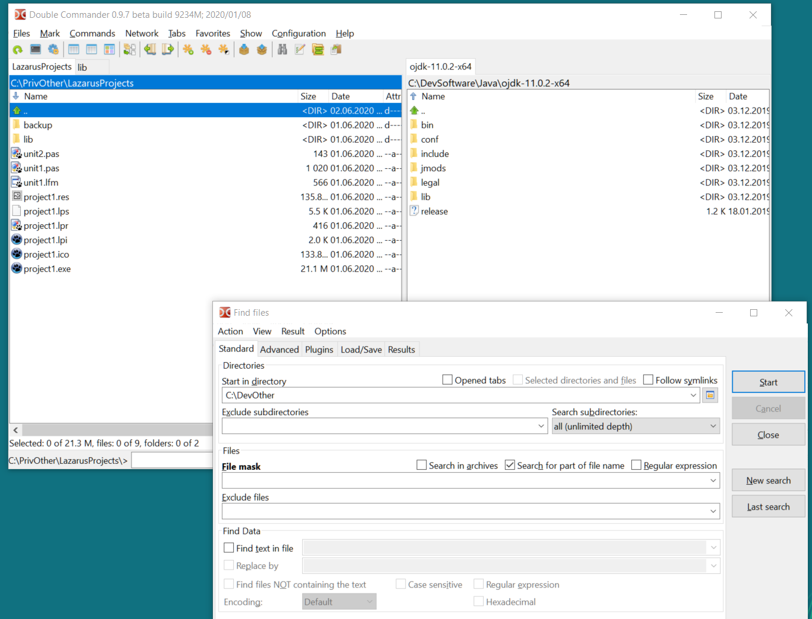Viewport: 812px width, 619px height.
Task: Switch to brief view toolbar icon
Action: click(x=74, y=50)
